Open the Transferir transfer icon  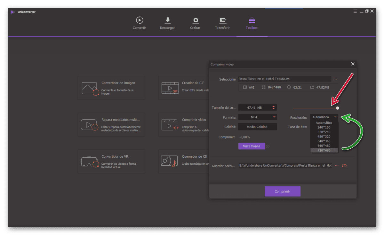click(x=223, y=20)
